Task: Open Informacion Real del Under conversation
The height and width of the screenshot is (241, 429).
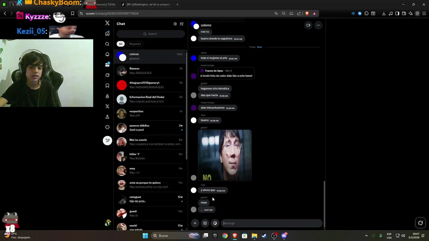Action: coord(150,99)
